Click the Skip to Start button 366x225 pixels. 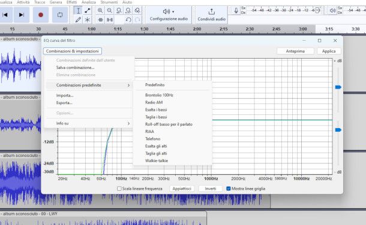click(5, 15)
